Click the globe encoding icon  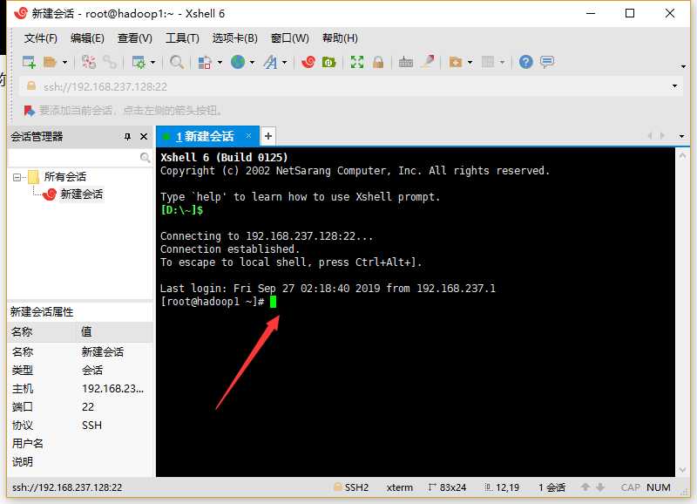coord(238,62)
